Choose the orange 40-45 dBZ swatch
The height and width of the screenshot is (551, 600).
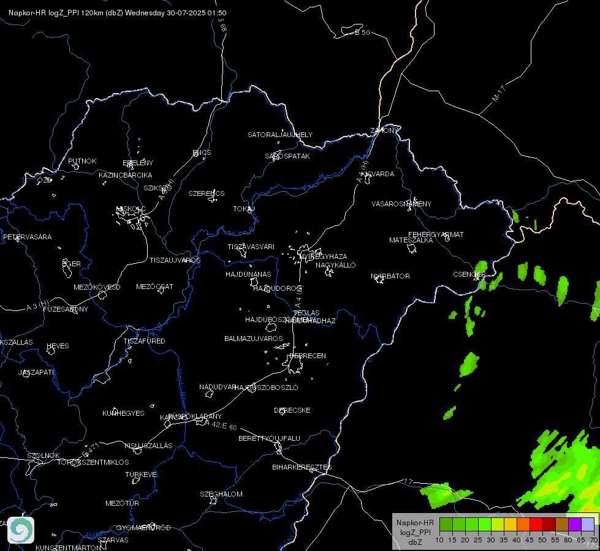tap(523, 525)
